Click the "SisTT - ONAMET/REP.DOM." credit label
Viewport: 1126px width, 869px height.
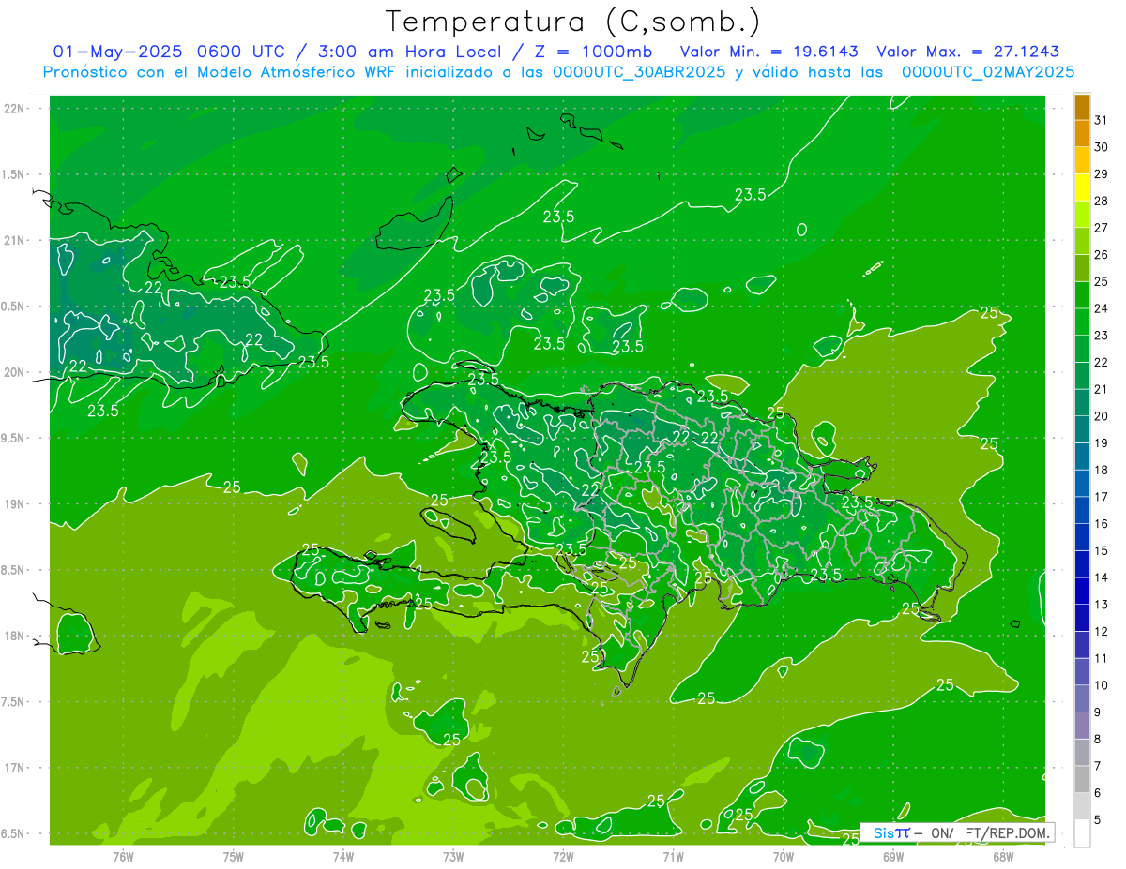(957, 832)
